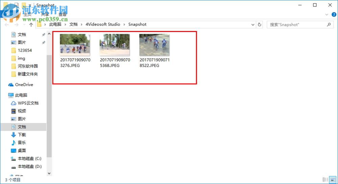Image resolution: width=338 pixels, height=184 pixels.
Task: Navigate to 文档 in breadcrumb path
Action: point(73,24)
